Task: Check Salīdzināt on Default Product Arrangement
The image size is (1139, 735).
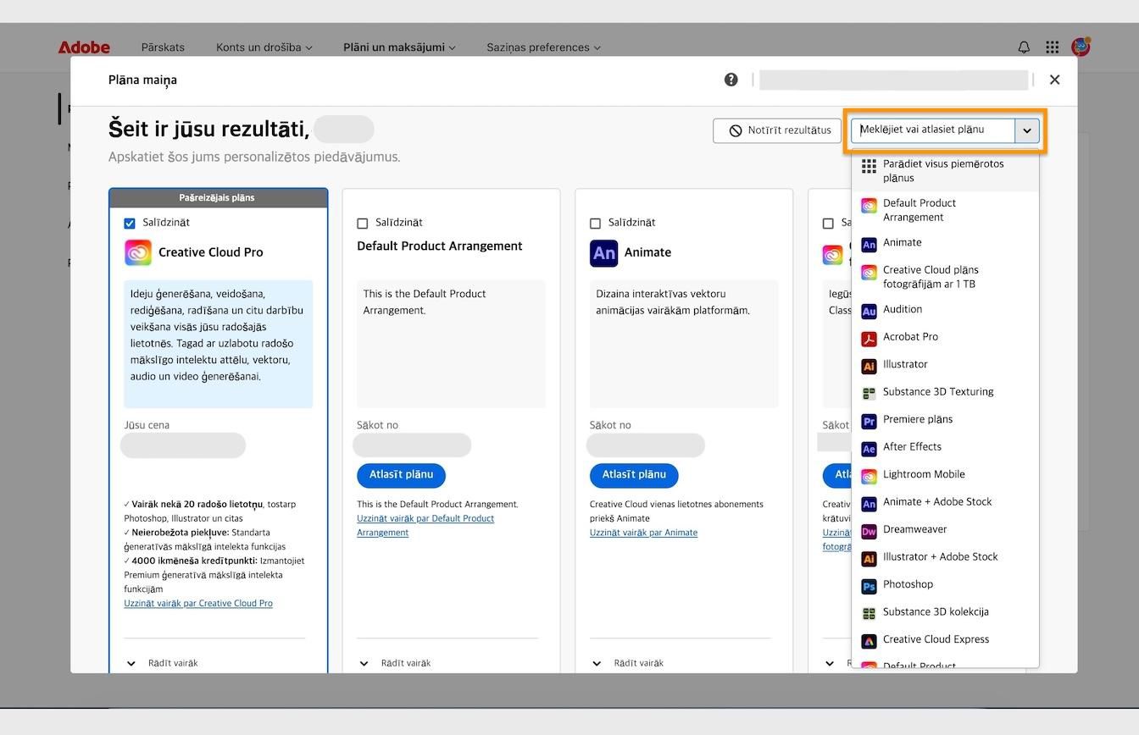Action: (x=363, y=223)
